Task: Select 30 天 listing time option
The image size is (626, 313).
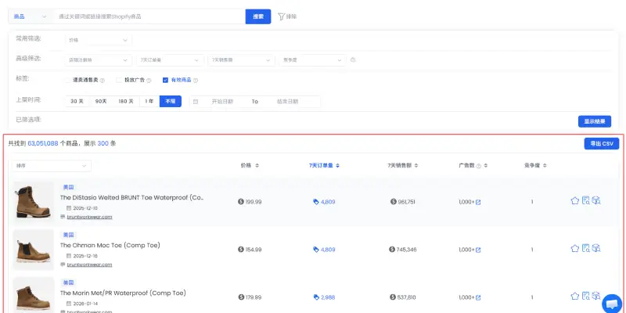Action: click(77, 102)
